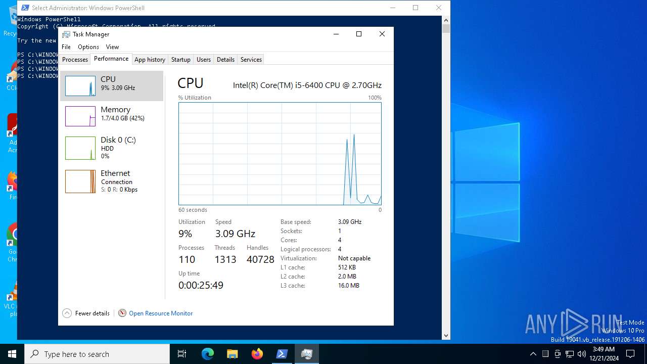Click the PowerShell title bar icon
Viewport: 647px width, 364px height.
pyautogui.click(x=25, y=8)
